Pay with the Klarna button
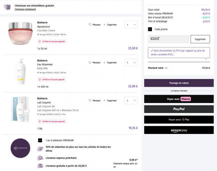The width and height of the screenshot is (217, 171). tap(179, 99)
